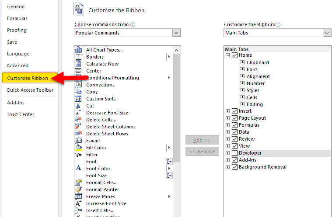Select the E-mail command icon
The image size is (332, 217).
(x=78, y=141)
